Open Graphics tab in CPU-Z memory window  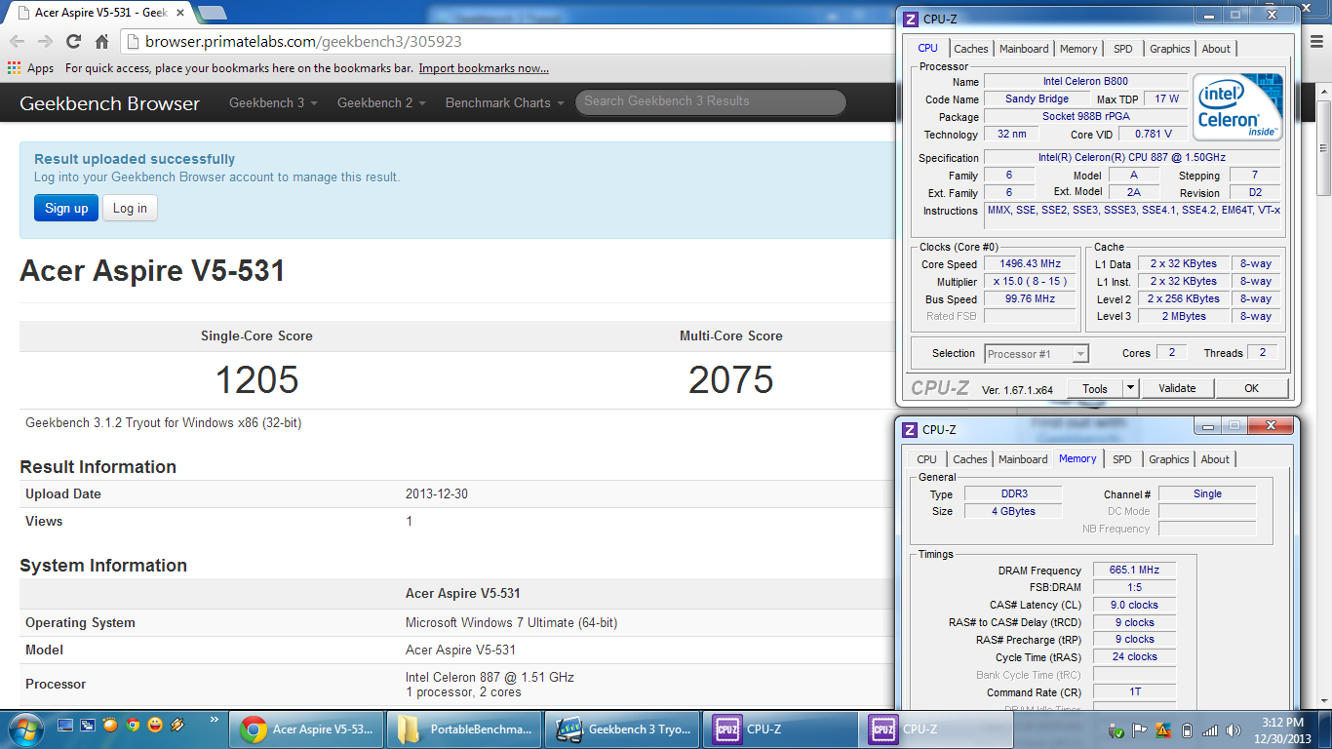tap(1168, 459)
